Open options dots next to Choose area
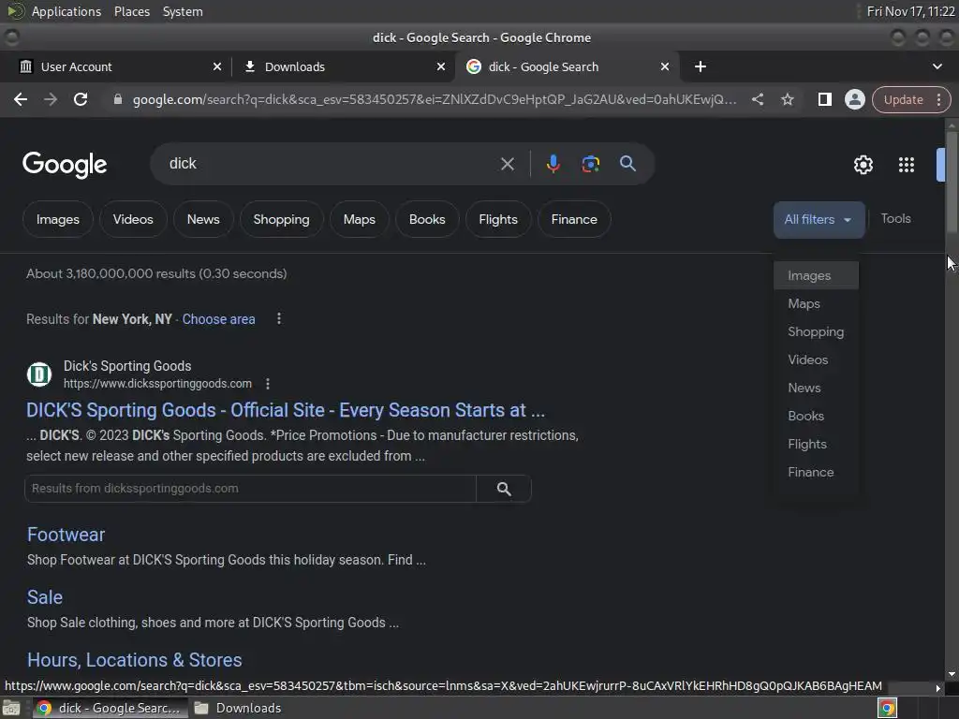 (279, 318)
